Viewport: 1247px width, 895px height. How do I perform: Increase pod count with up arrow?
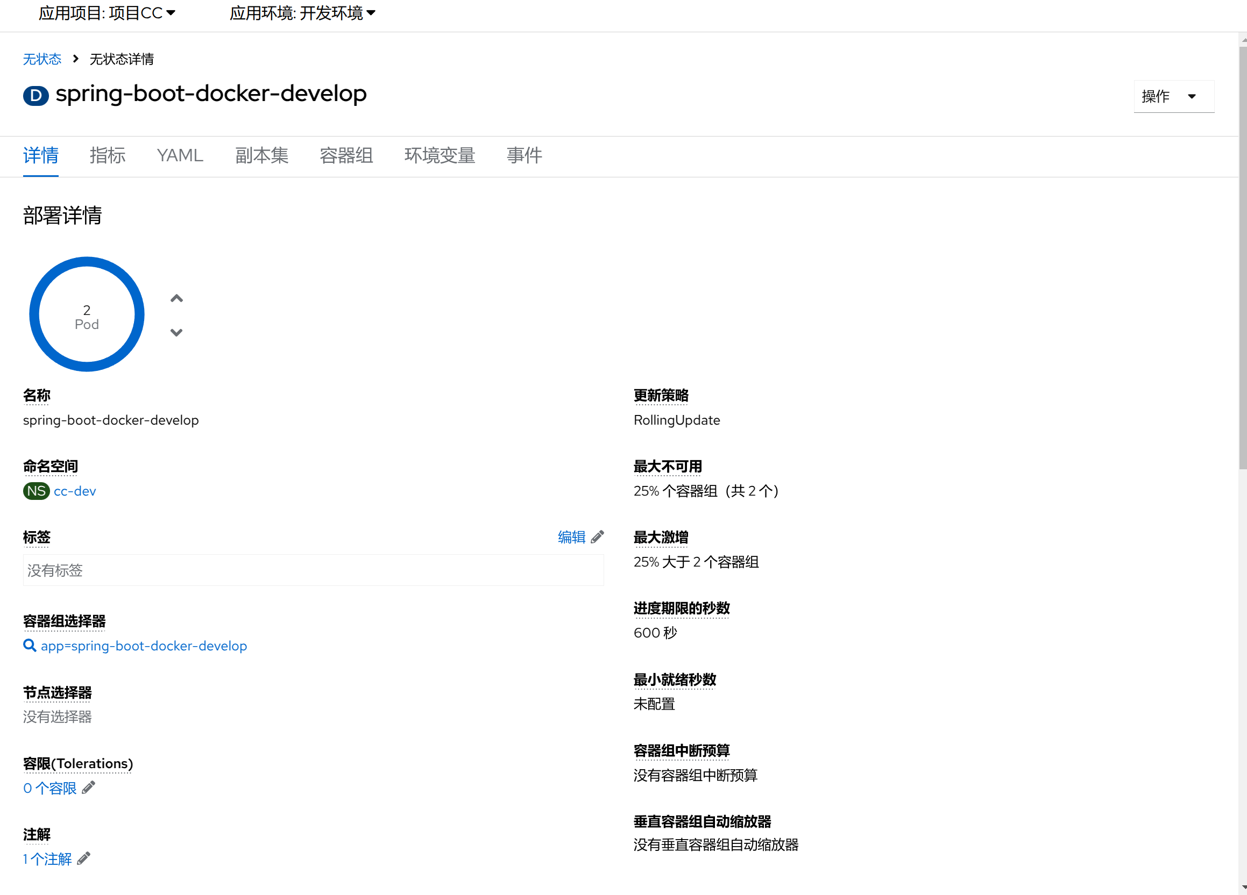[176, 298]
